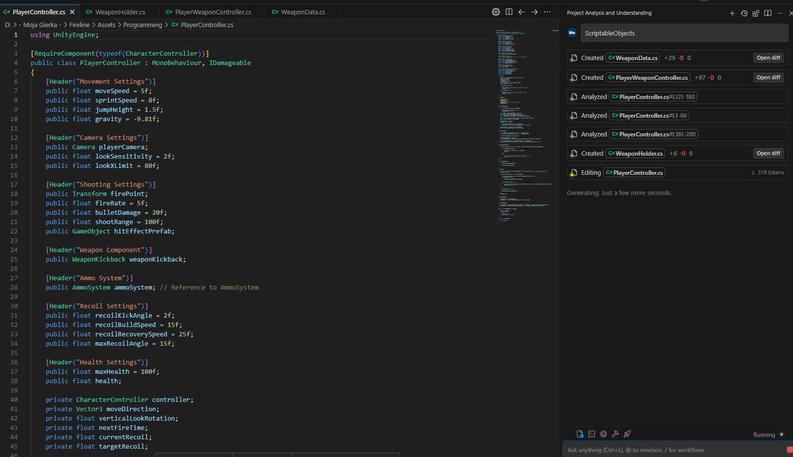
Task: Click Assets breadcrumb segment
Action: (x=107, y=25)
